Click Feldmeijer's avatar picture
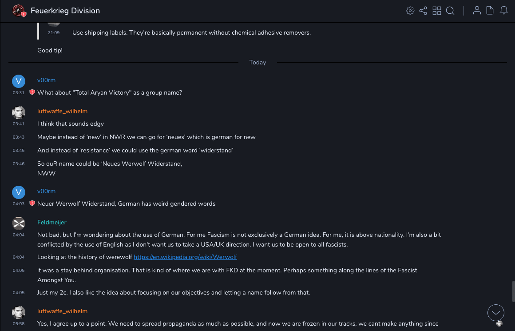The image size is (515, 331). 19,223
